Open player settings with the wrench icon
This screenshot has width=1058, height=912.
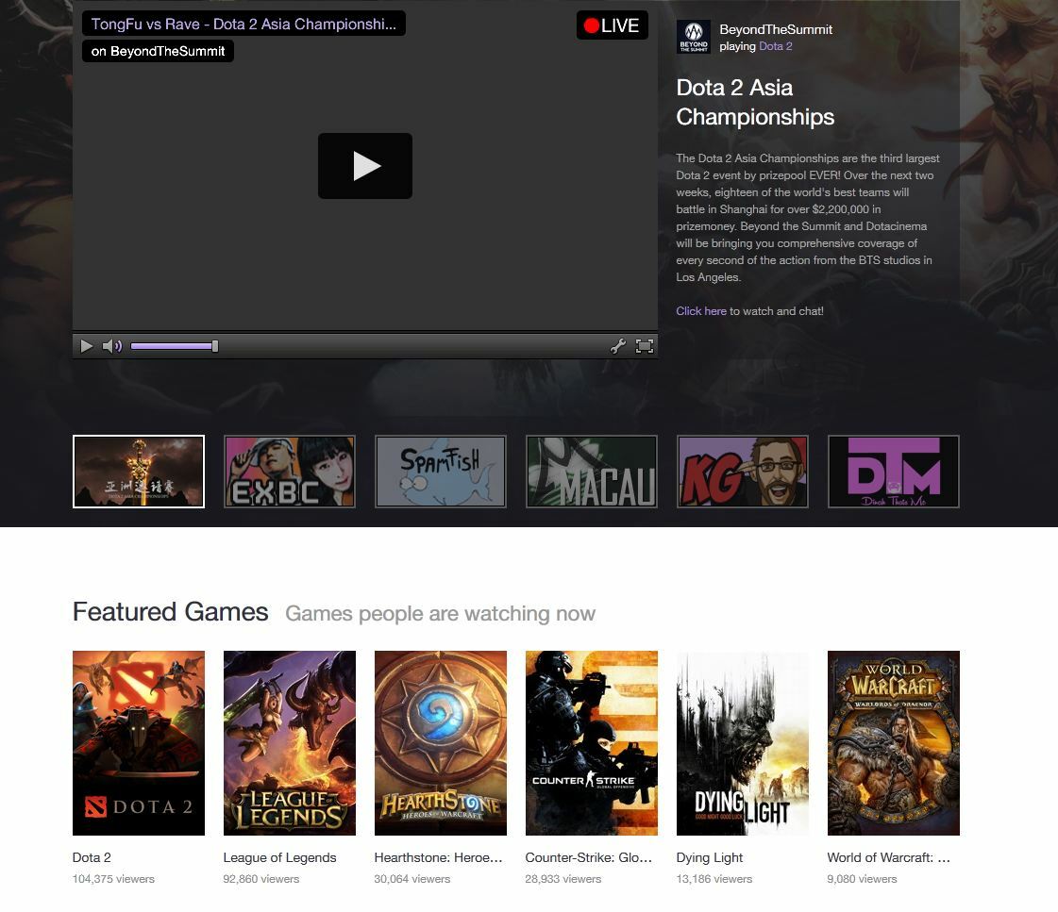click(x=618, y=346)
